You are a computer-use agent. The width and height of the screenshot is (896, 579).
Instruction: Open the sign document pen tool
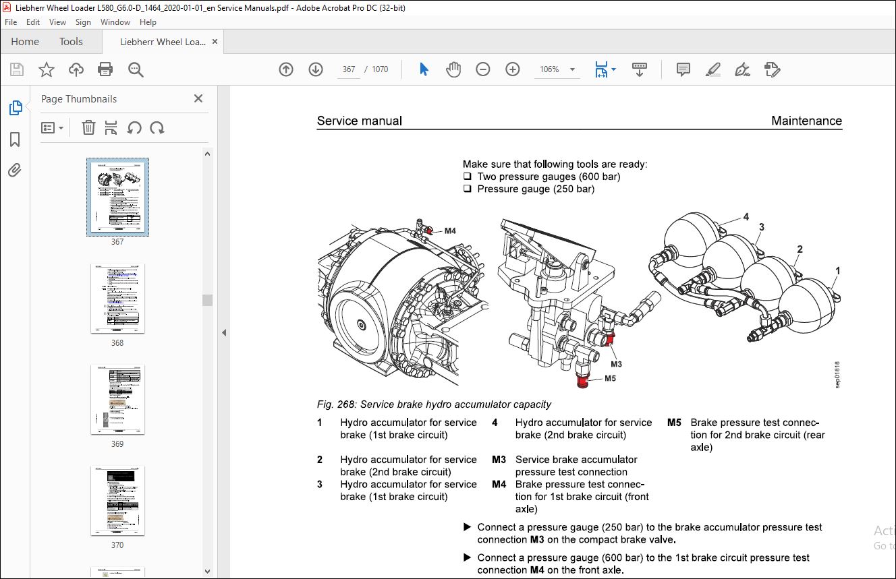(x=743, y=69)
